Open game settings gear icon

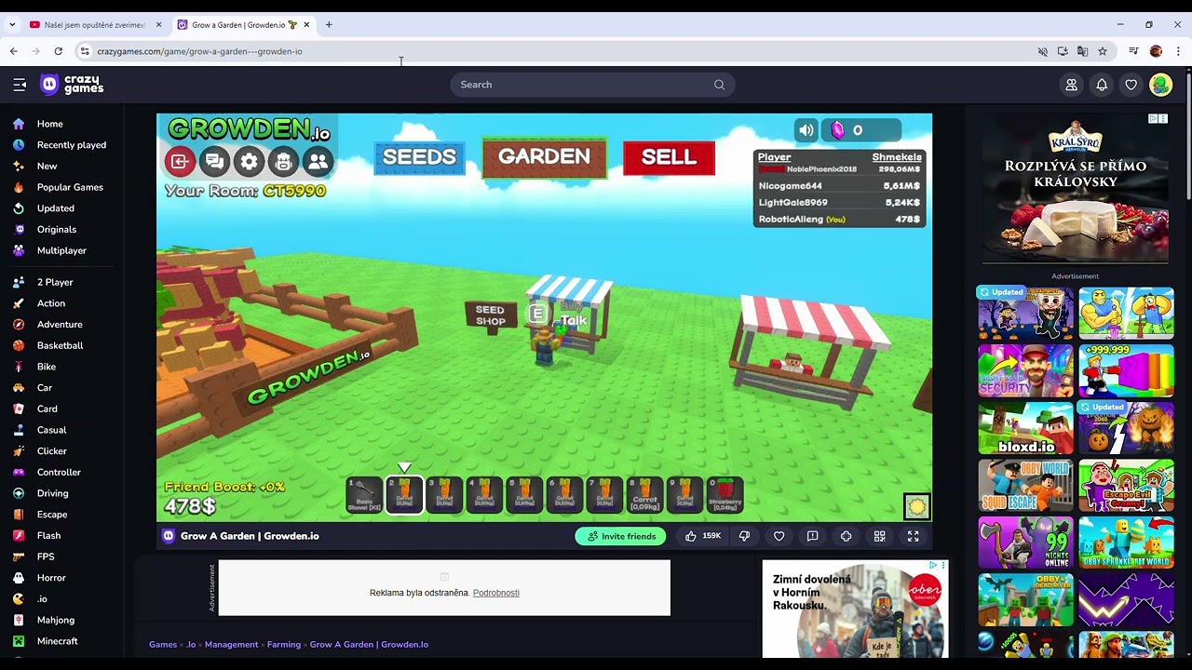[249, 162]
